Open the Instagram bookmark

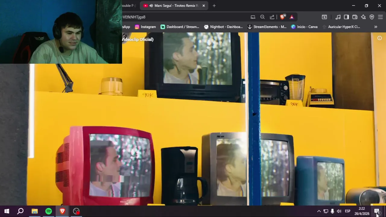point(145,27)
